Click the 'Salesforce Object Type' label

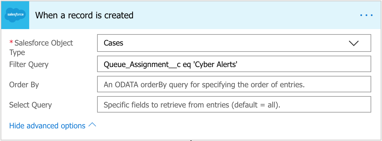click(x=43, y=43)
